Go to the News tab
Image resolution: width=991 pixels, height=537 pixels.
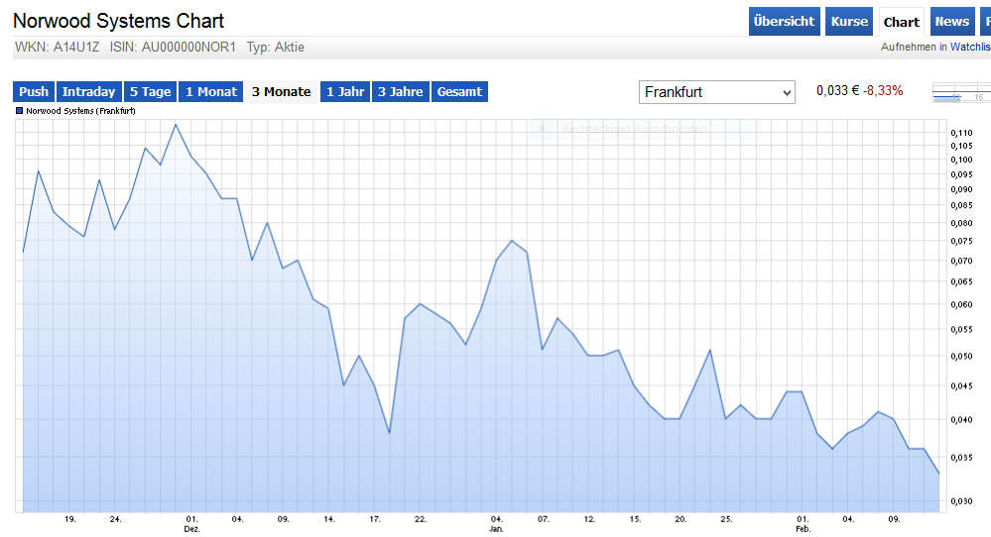tap(951, 22)
